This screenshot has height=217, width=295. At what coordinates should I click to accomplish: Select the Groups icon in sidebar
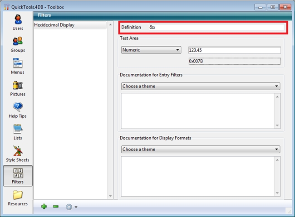tap(18, 42)
